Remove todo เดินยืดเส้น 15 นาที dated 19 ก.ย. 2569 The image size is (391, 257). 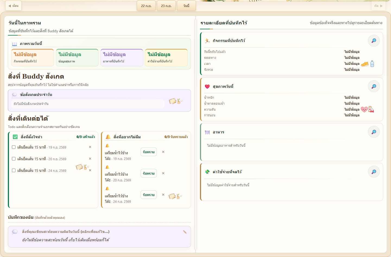[90, 147]
